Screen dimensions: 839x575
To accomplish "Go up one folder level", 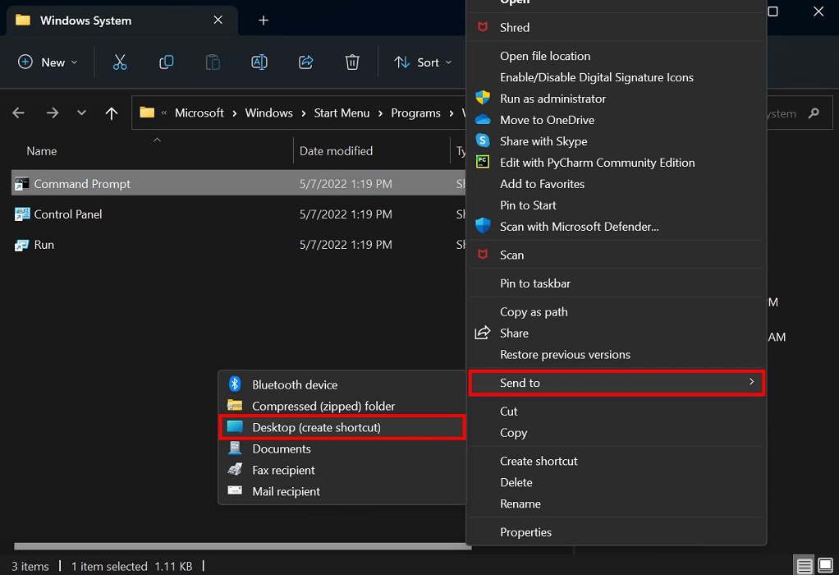I will click(112, 113).
